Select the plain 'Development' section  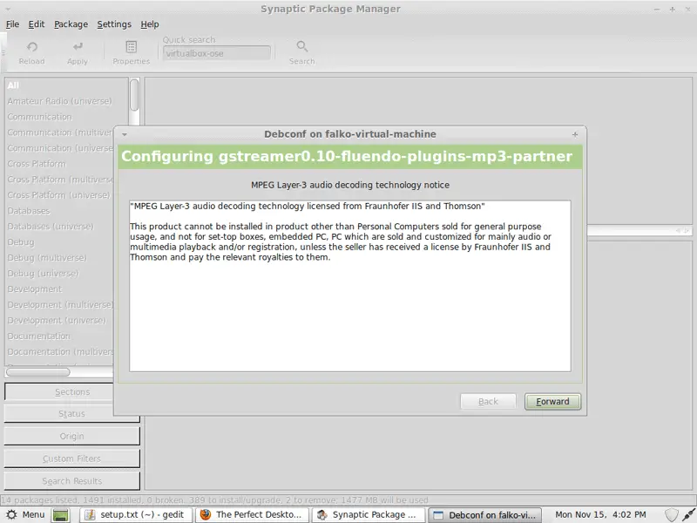[x=60, y=289]
